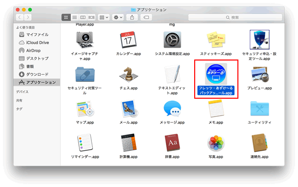The height and width of the screenshot is (187, 298).
Task: Click the 辞書.app file name label
Action: 172,157
